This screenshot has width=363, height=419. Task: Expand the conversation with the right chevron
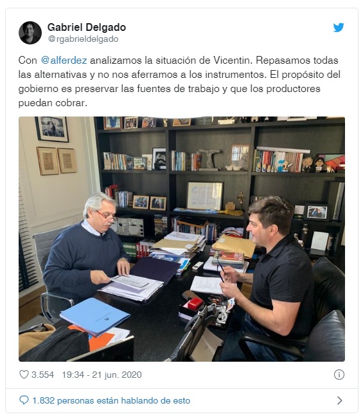click(x=339, y=400)
